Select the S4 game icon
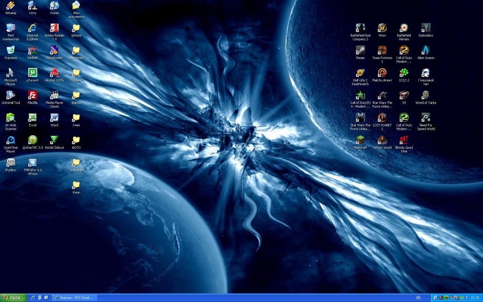The image size is (483, 302). (404, 97)
